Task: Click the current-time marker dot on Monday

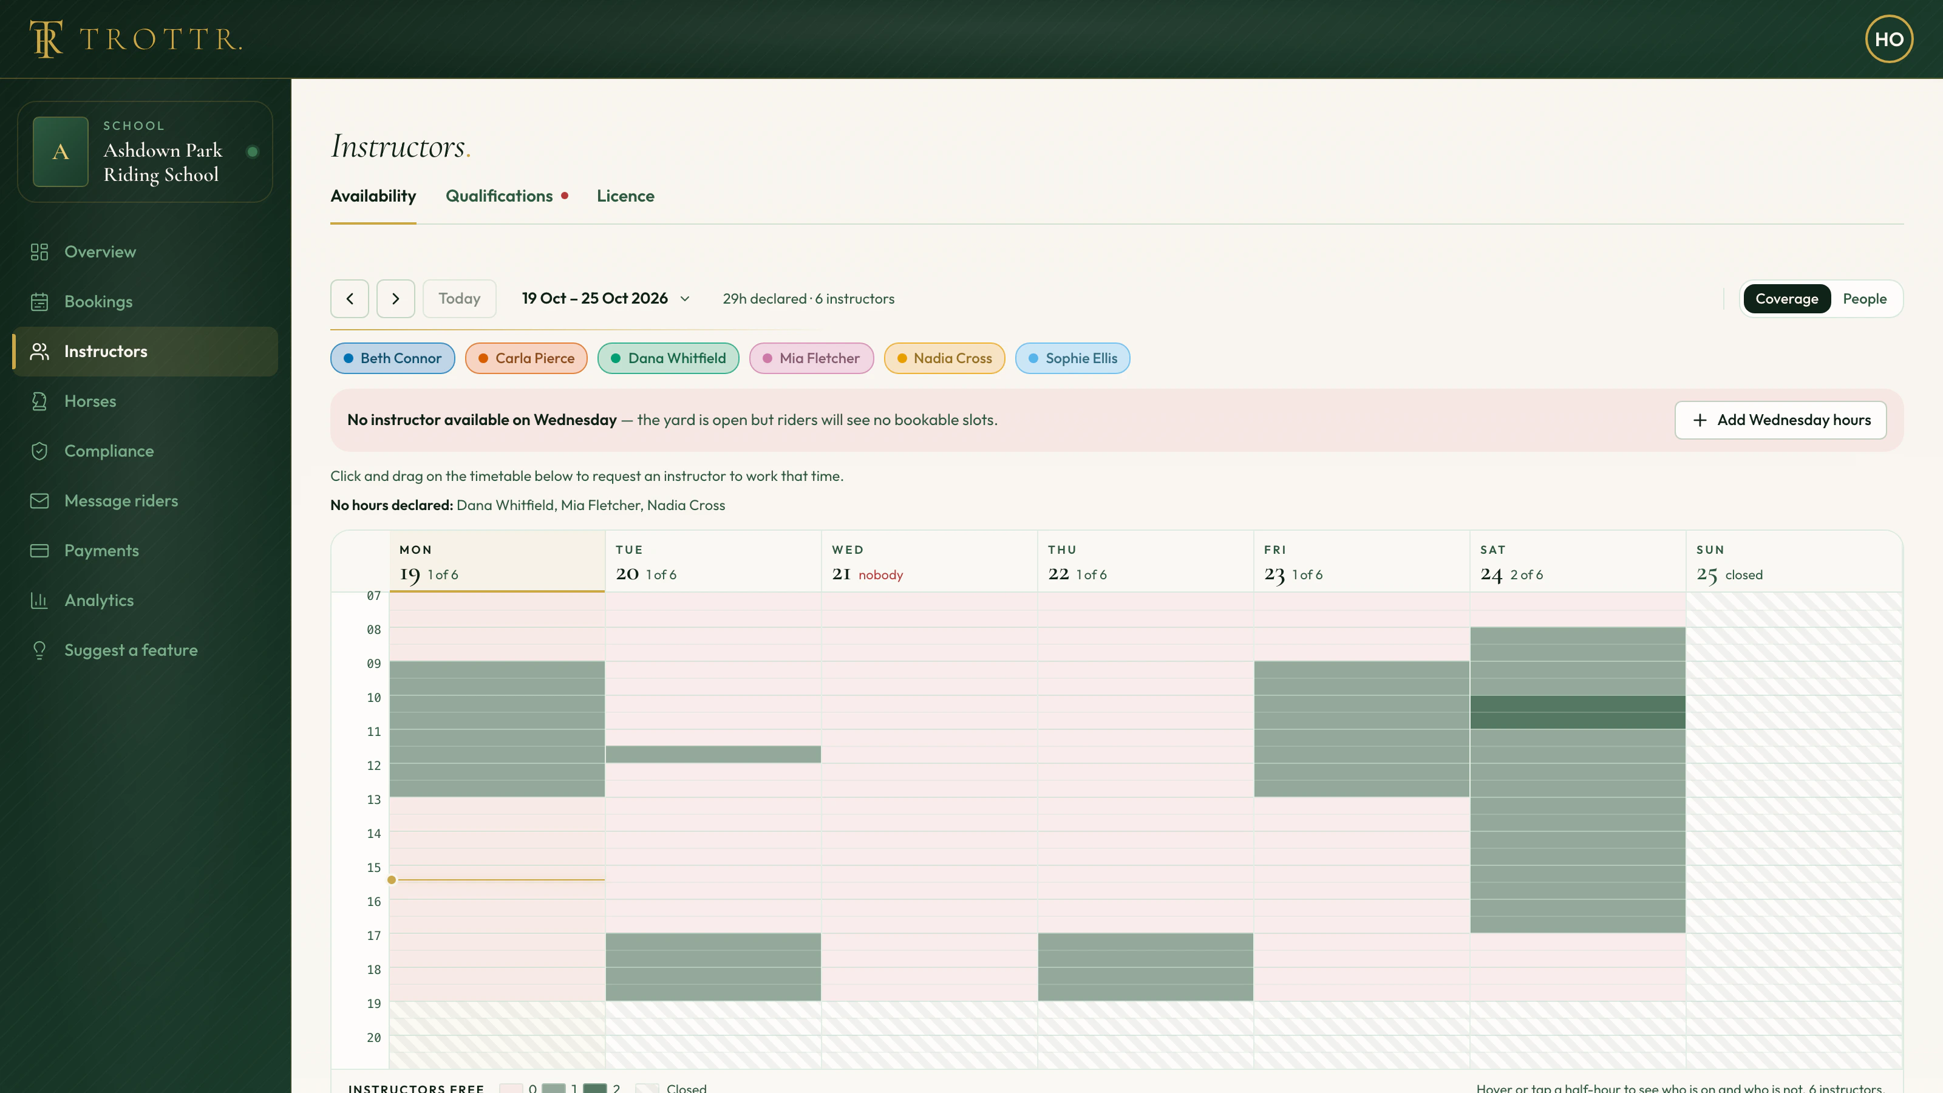Action: click(x=392, y=879)
